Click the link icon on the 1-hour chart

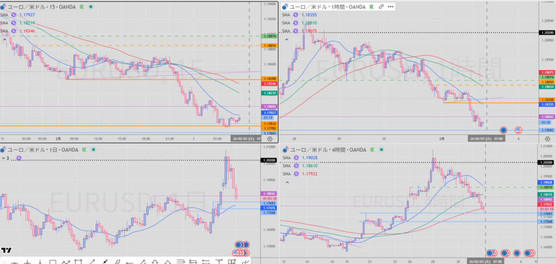381,7
